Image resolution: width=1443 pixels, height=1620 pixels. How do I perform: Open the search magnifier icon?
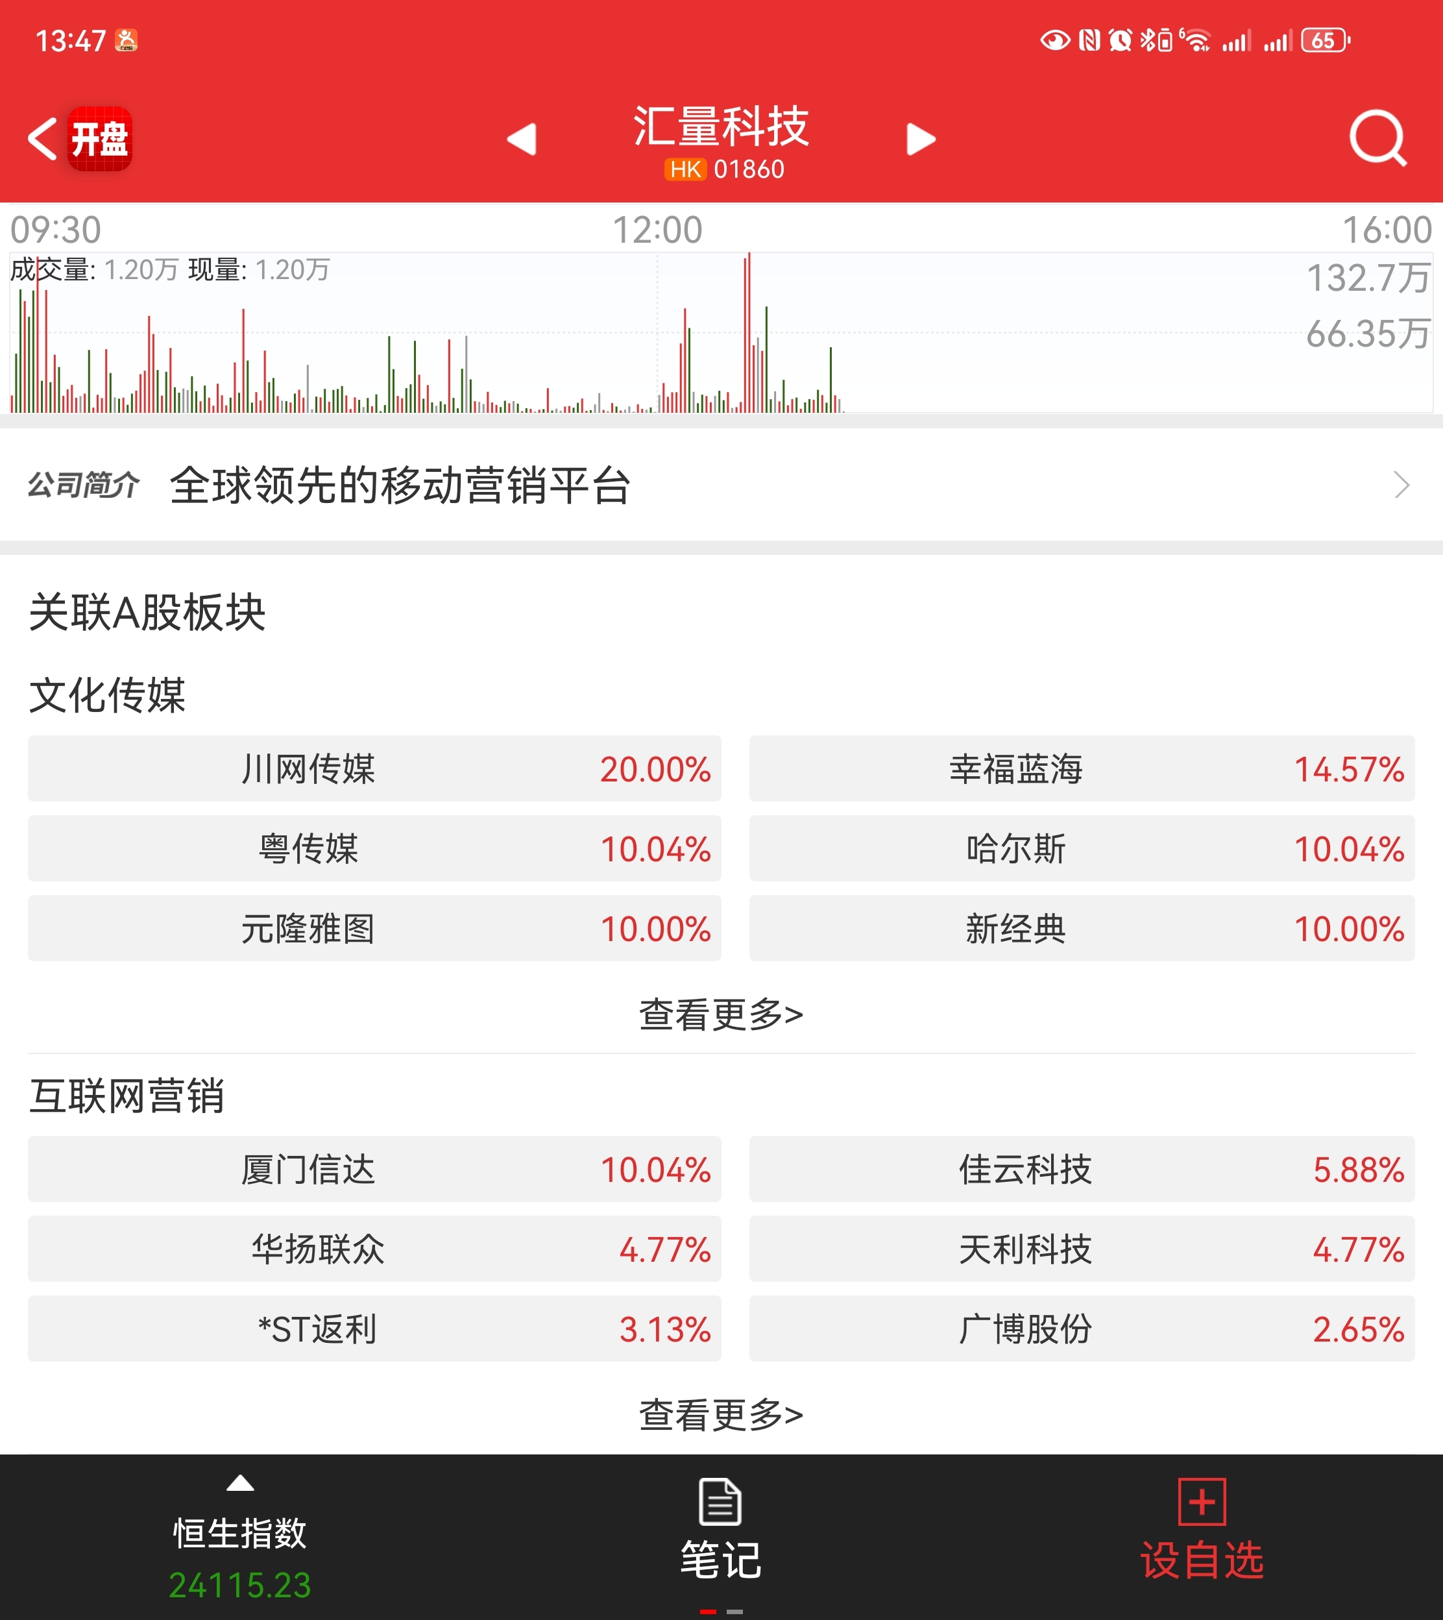click(x=1378, y=139)
